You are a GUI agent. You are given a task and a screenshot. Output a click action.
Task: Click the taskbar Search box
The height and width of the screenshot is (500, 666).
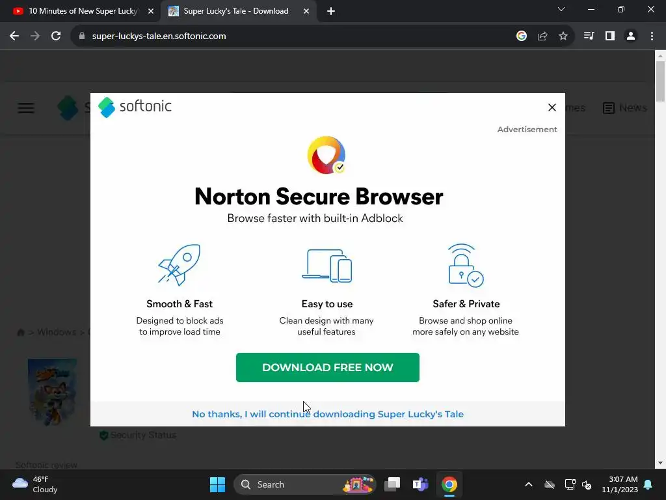304,484
